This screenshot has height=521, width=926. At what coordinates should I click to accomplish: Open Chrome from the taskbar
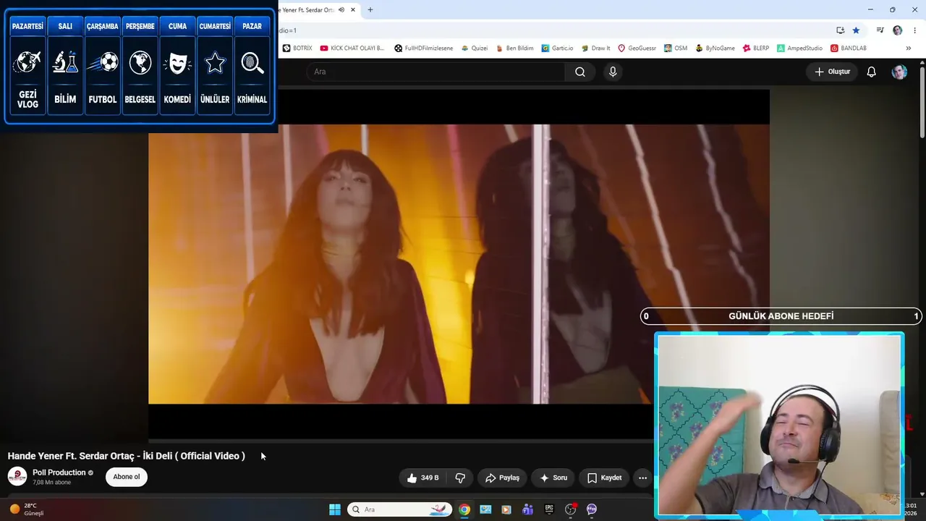[464, 509]
